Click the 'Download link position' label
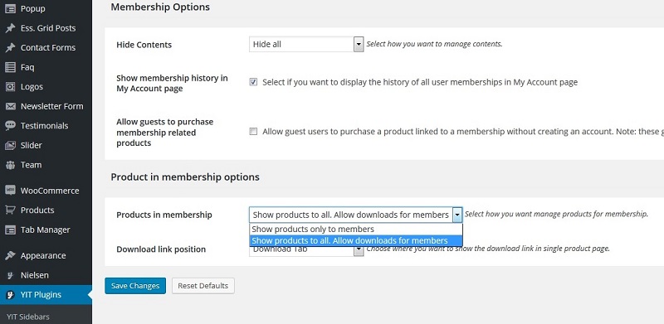The width and height of the screenshot is (664, 324). 161,249
